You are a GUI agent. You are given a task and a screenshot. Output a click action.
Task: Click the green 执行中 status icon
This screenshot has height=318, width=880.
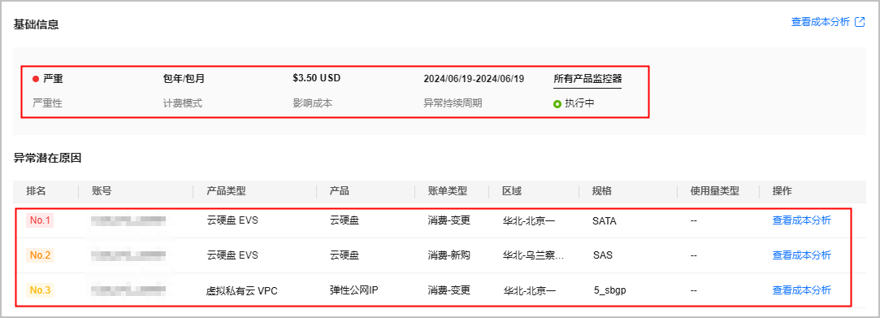pyautogui.click(x=557, y=103)
